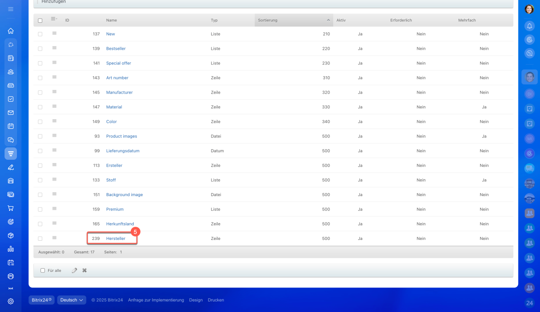
Task: Go to Home in the left sidebar
Action: click(x=11, y=31)
